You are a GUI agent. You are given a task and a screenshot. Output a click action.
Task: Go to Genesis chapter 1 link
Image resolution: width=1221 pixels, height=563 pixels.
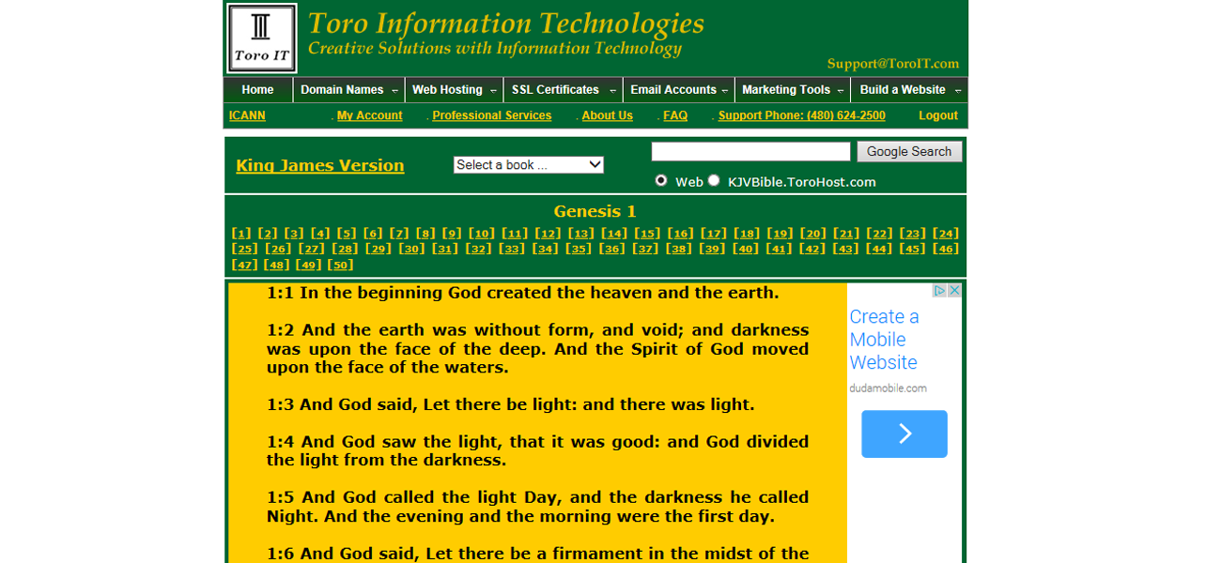[241, 234]
